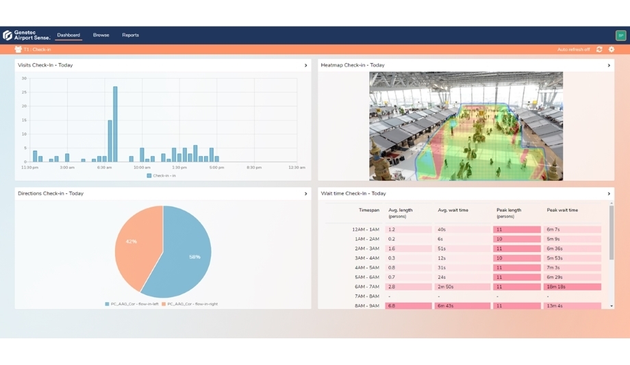This screenshot has width=630, height=365.
Task: Select the 2AM - 3AM timespan row
Action: click(x=464, y=249)
